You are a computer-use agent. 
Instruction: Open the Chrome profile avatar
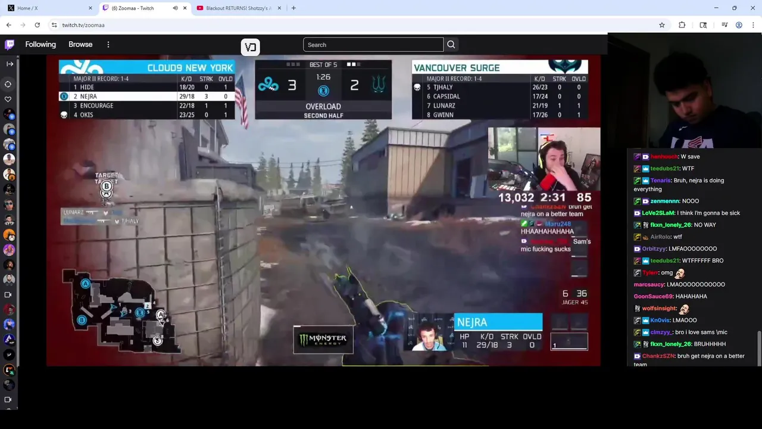(x=739, y=25)
